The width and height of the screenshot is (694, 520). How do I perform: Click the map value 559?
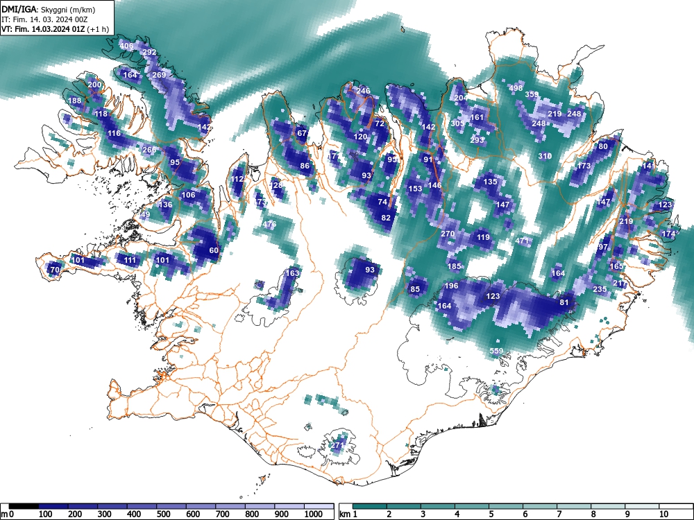pos(497,351)
